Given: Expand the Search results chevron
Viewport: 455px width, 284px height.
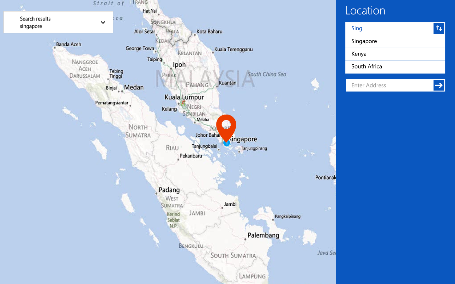Looking at the screenshot, I should tap(103, 22).
